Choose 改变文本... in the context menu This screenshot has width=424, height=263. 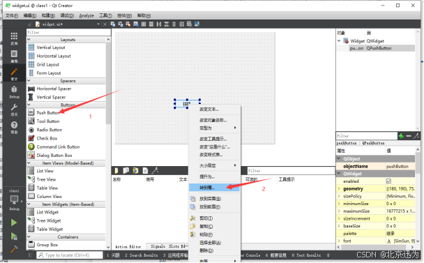[214, 110]
